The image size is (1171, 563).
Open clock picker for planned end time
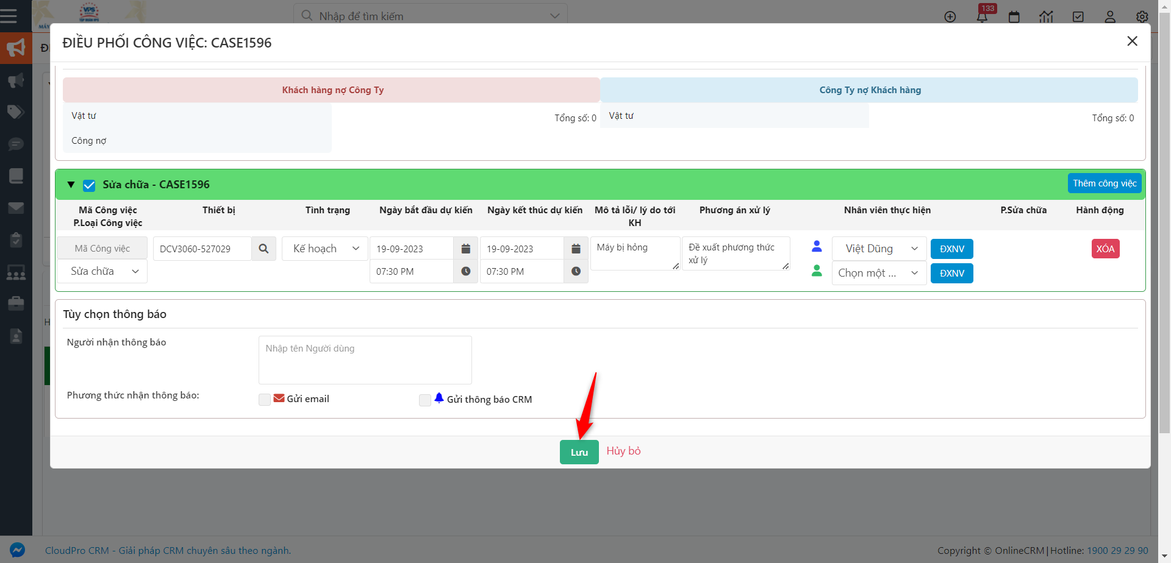tap(576, 271)
